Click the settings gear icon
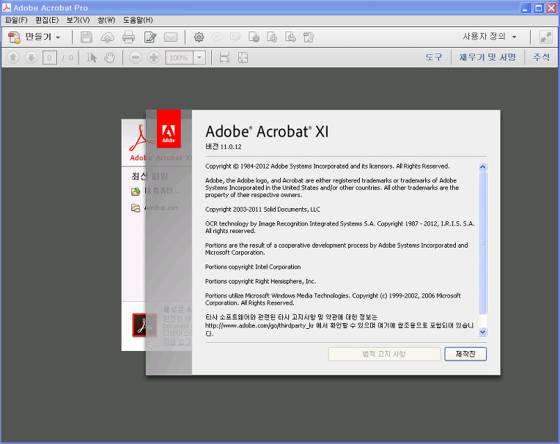 (x=199, y=37)
